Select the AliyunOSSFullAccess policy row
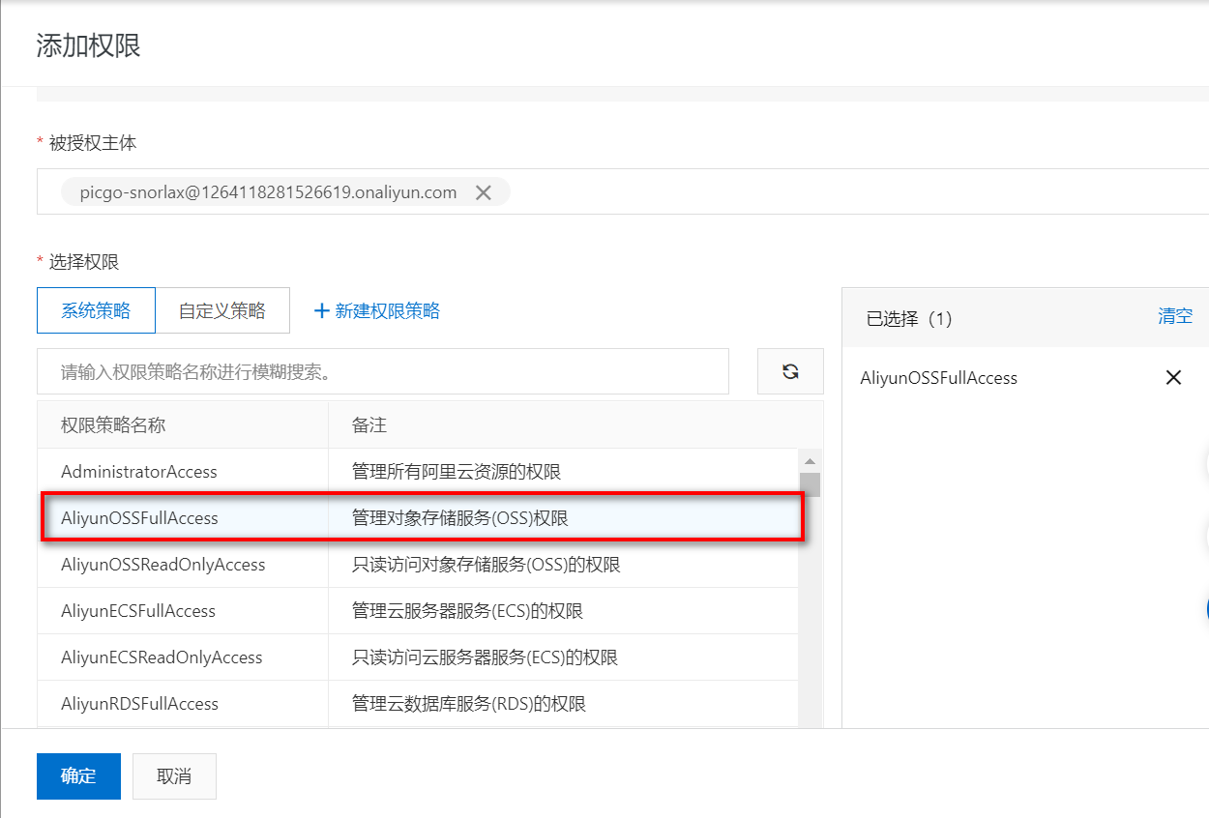1209x818 pixels. 418,518
